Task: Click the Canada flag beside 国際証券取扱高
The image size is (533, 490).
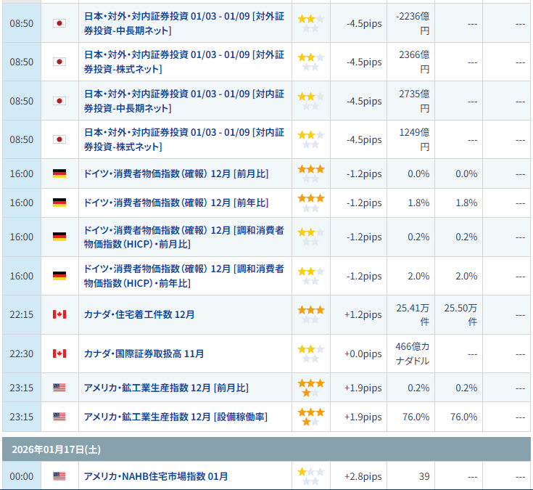Action: click(59, 354)
